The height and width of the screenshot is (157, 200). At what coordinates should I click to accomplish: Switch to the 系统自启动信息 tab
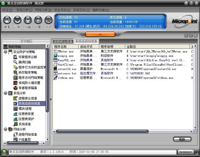(x=86, y=41)
